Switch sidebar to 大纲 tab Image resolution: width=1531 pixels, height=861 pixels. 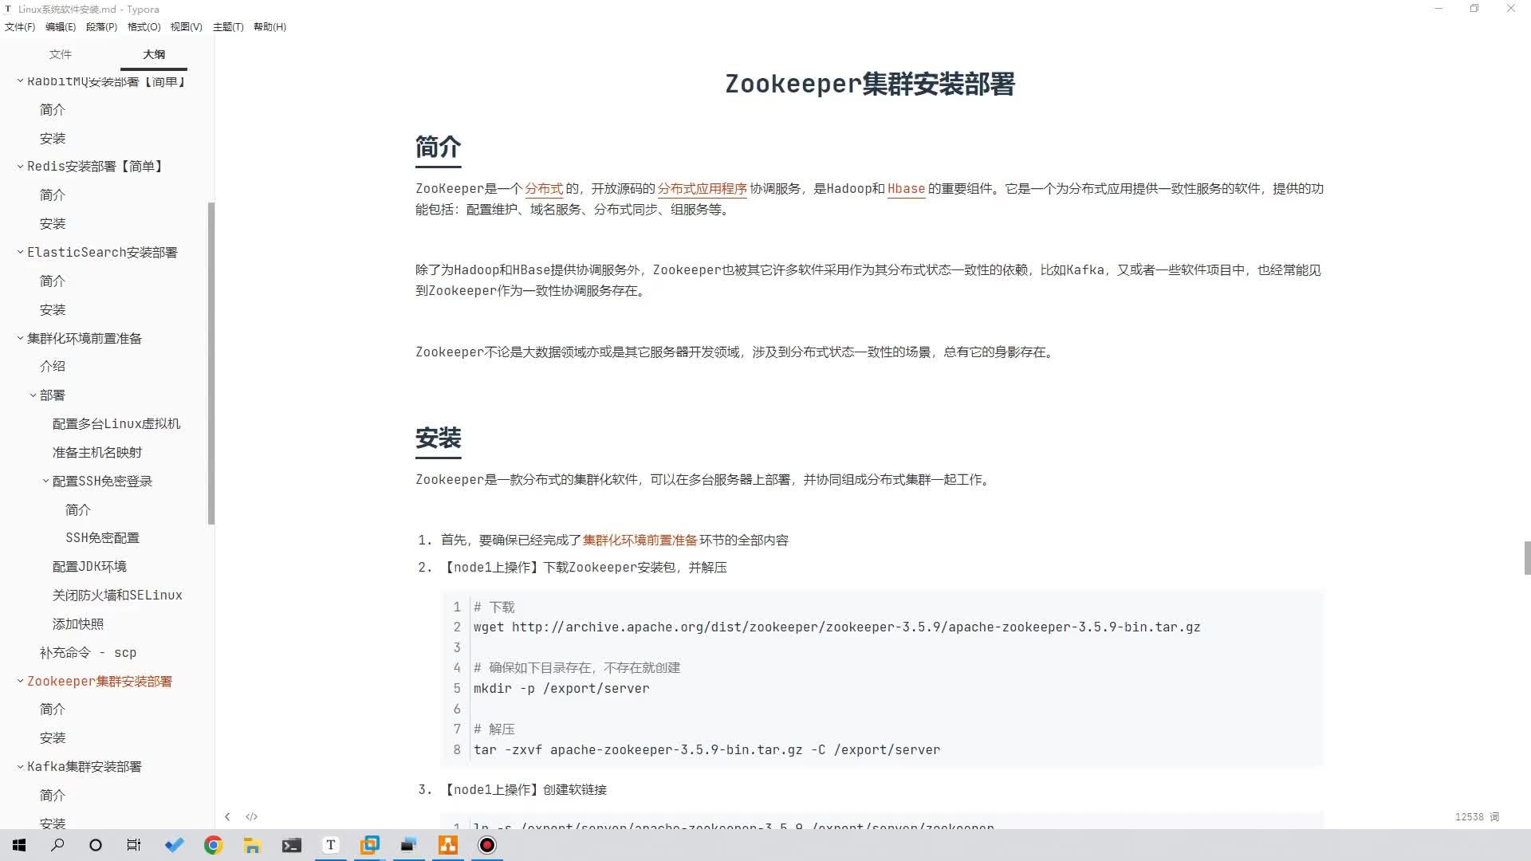[x=154, y=54]
